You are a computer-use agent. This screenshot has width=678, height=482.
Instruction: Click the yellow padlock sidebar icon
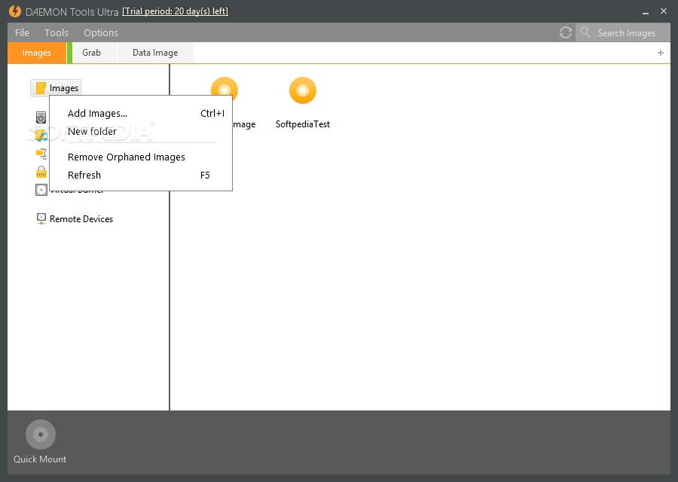tap(41, 172)
